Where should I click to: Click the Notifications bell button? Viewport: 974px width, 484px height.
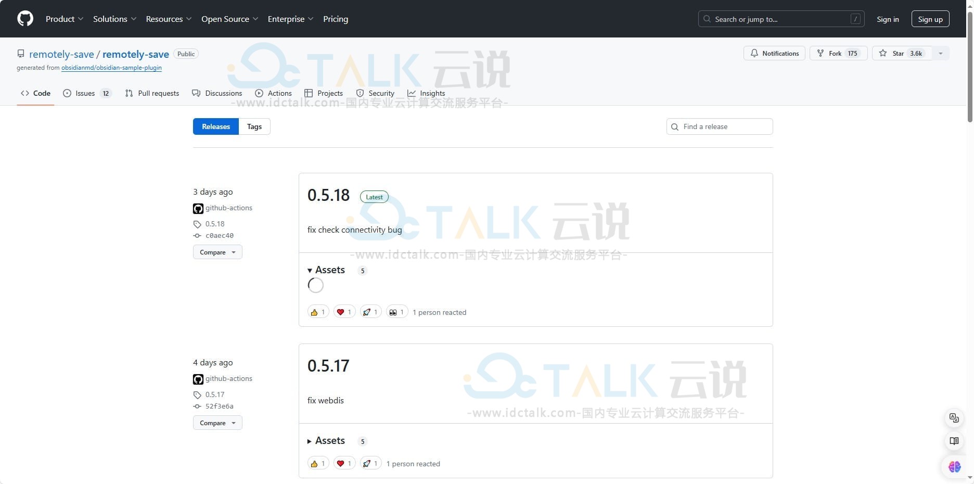[774, 53]
